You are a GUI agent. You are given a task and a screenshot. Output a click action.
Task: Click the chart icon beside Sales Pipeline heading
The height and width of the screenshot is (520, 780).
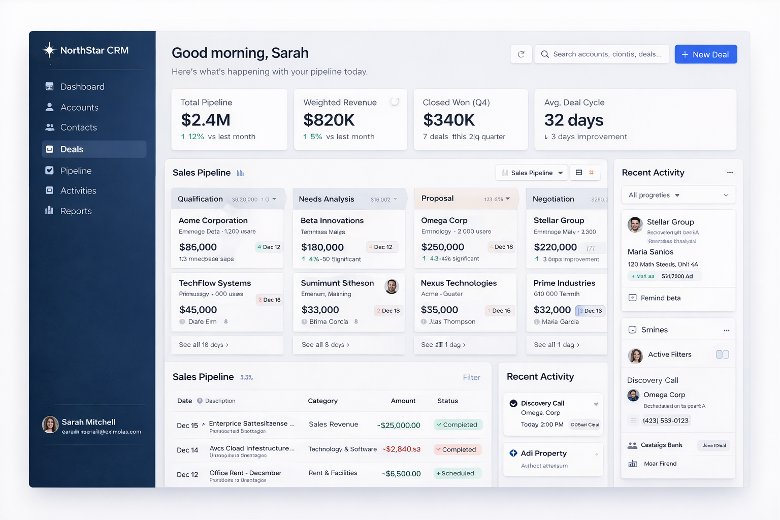pos(240,173)
